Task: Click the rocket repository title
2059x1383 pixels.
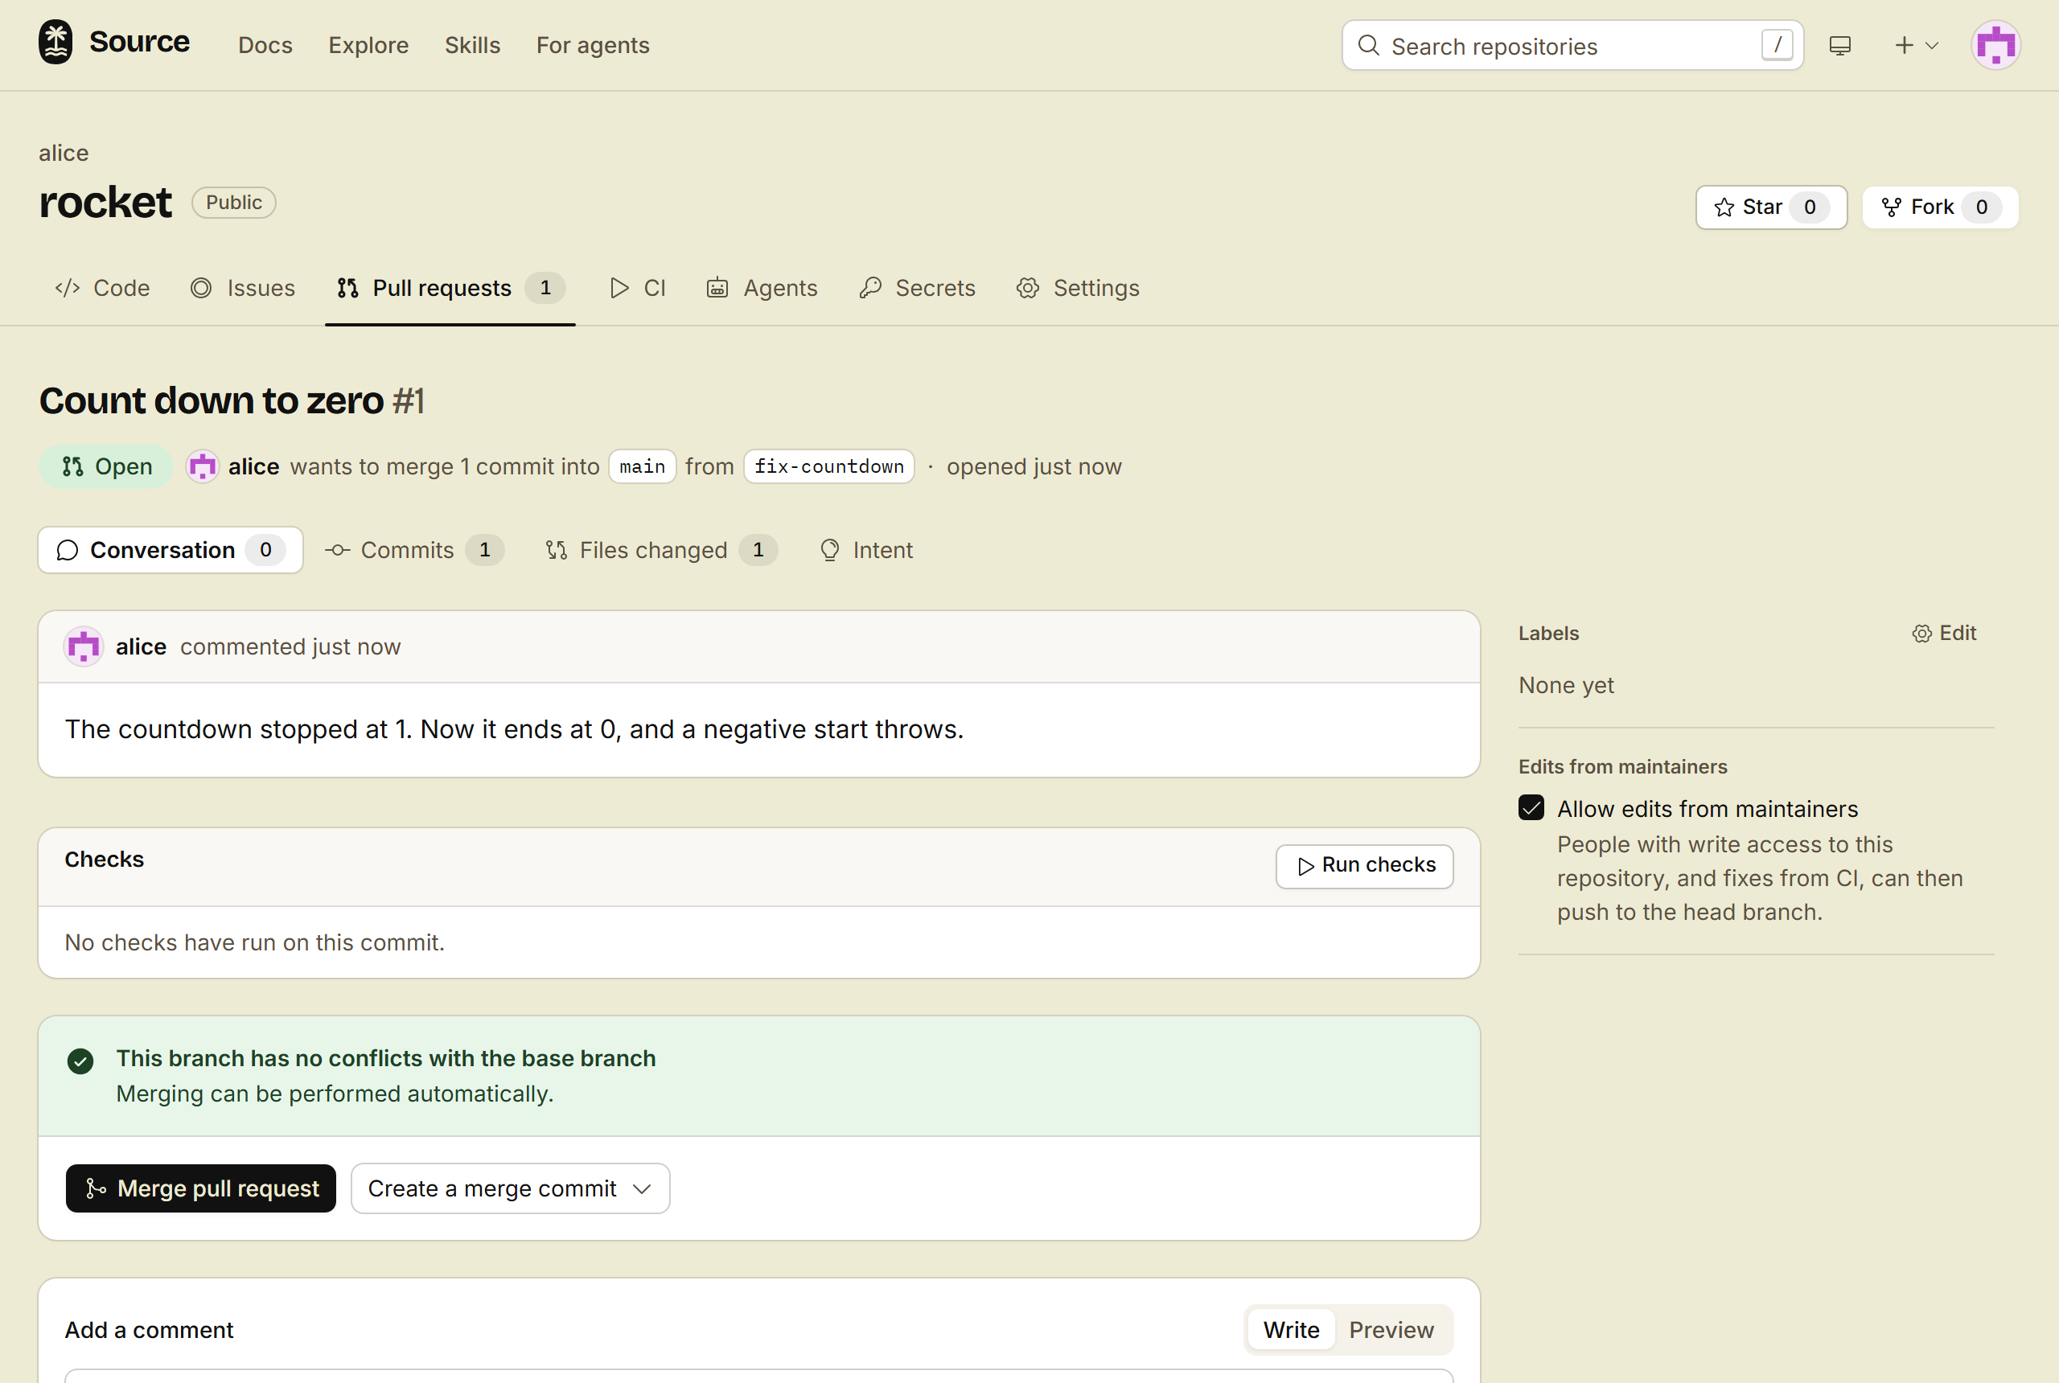Action: click(x=105, y=202)
